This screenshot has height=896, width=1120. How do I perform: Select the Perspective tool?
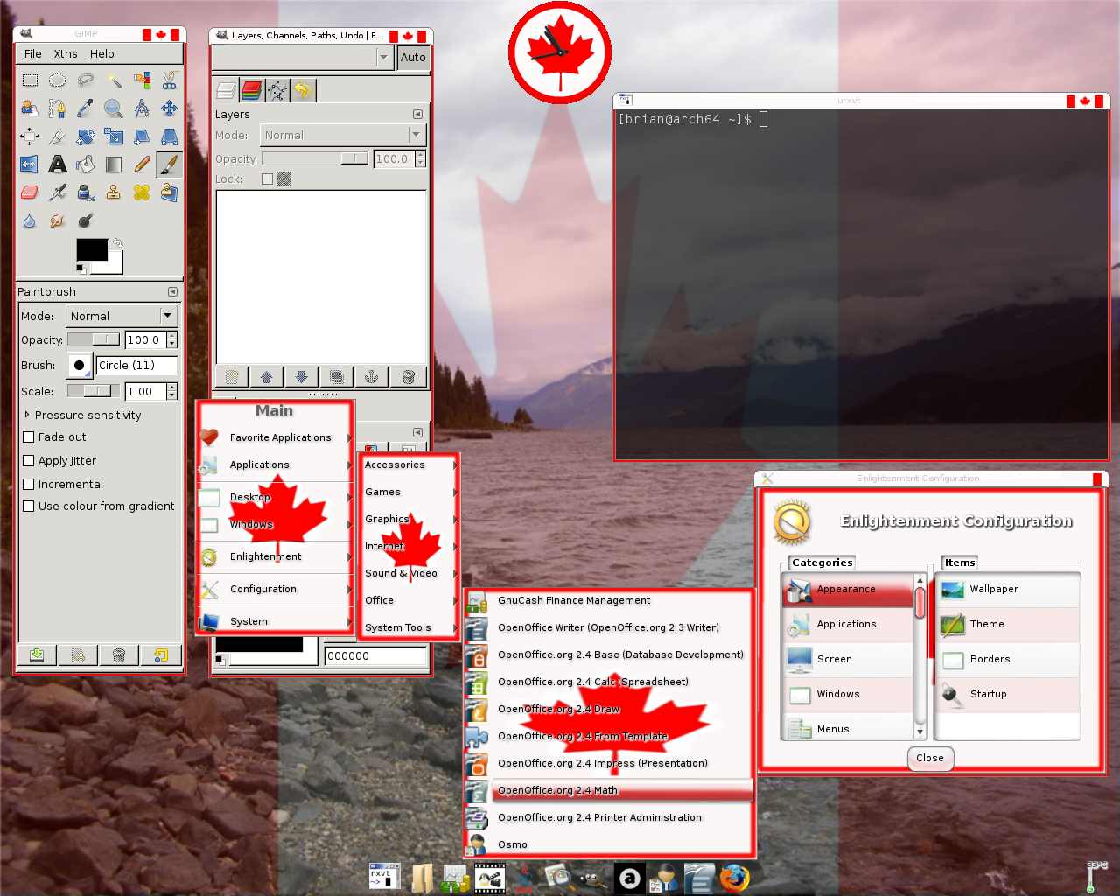coord(170,136)
